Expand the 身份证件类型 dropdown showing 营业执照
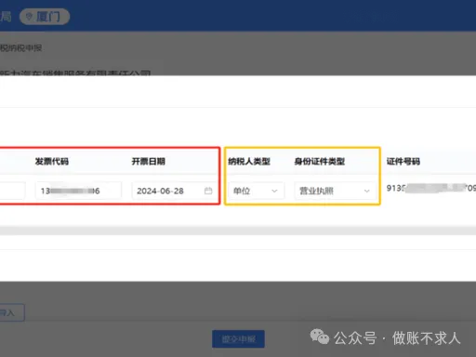Image resolution: width=476 pixels, height=357 pixels. [x=335, y=191]
